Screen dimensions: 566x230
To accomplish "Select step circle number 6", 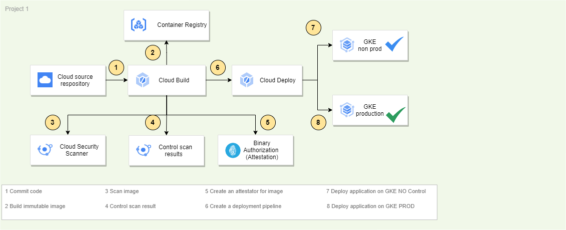I will [218, 67].
